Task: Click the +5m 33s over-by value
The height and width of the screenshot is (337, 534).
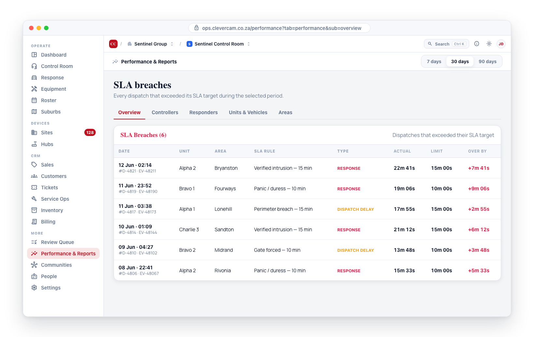Action: 479,271
